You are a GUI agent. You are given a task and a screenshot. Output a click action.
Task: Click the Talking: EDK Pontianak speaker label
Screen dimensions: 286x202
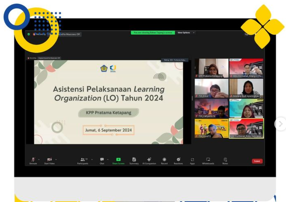(x=175, y=60)
